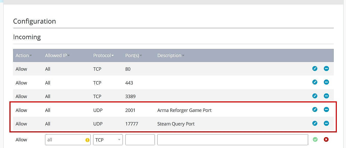Edit the TCP port 80 rule
Viewport: 346px width, 148px height.
click(x=315, y=69)
